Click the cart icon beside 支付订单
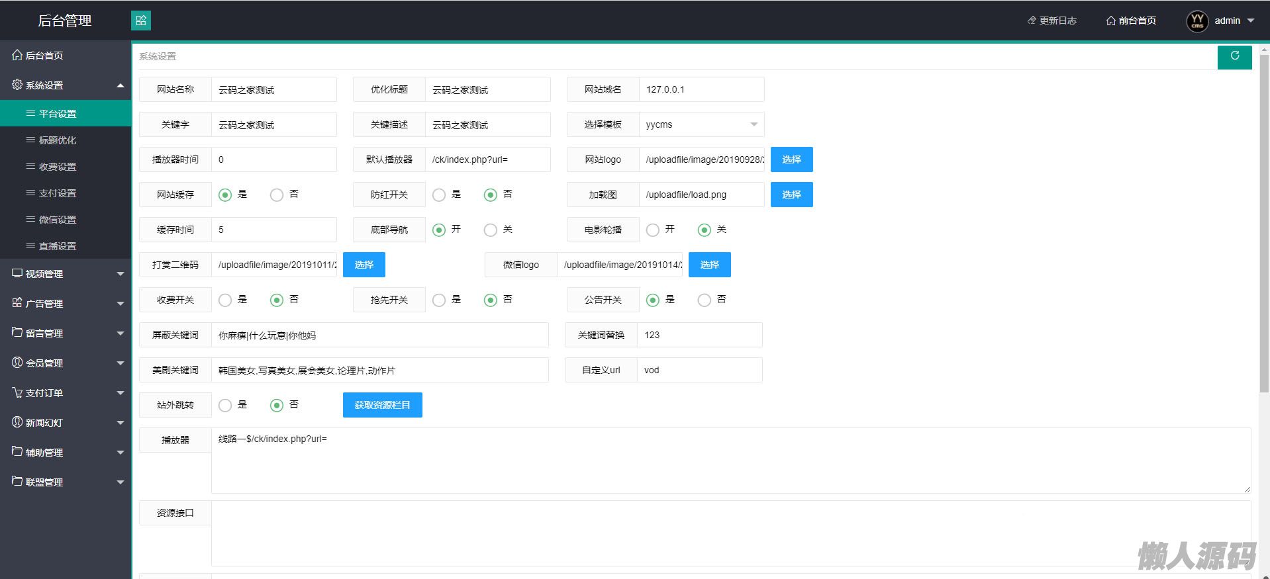The image size is (1270, 579). coord(17,392)
